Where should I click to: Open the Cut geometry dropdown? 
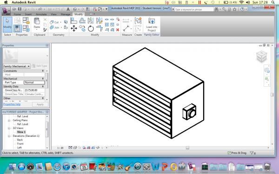click(x=60, y=22)
